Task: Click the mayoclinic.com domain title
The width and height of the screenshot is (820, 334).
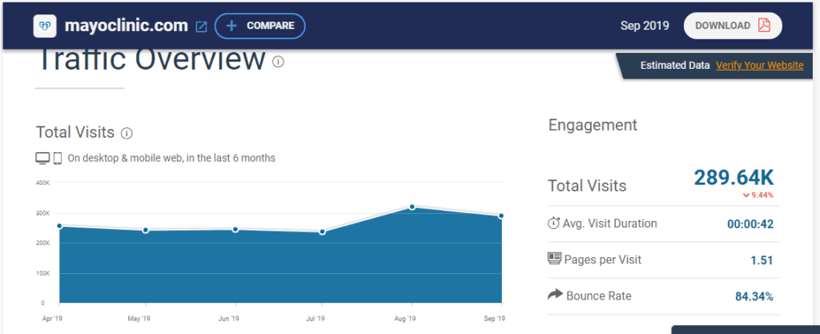Action: [126, 26]
